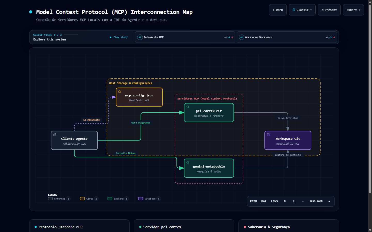Image resolution: width=372 pixels, height=232 pixels.
Task: Click the Model Context Protocol title
Action: click(114, 12)
